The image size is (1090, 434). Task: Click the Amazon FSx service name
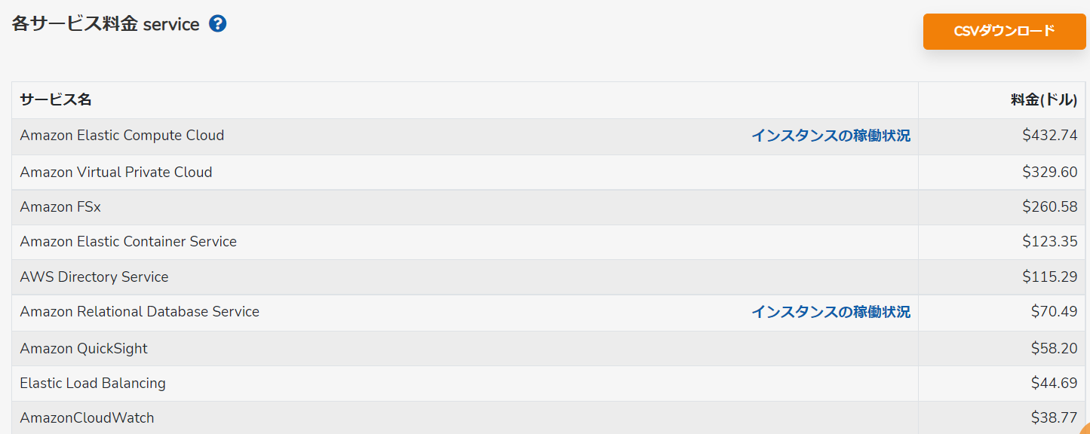[60, 206]
